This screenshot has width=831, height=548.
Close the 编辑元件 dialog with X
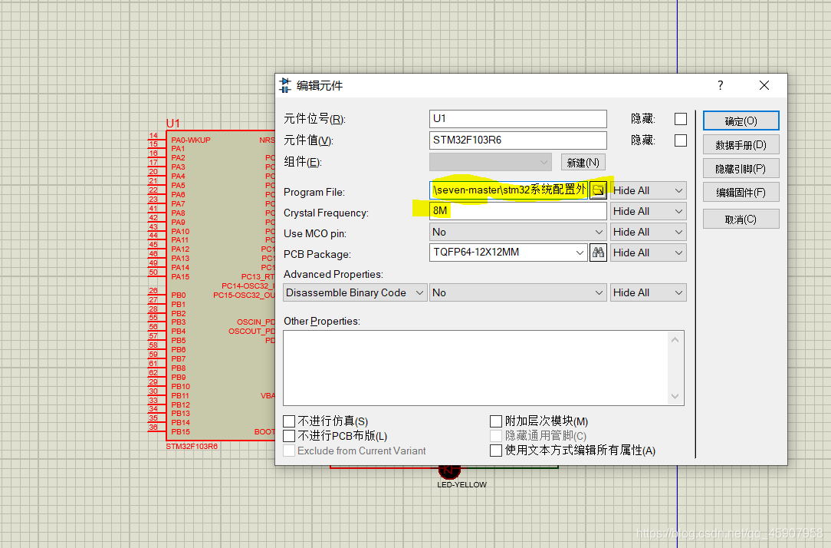click(x=764, y=85)
